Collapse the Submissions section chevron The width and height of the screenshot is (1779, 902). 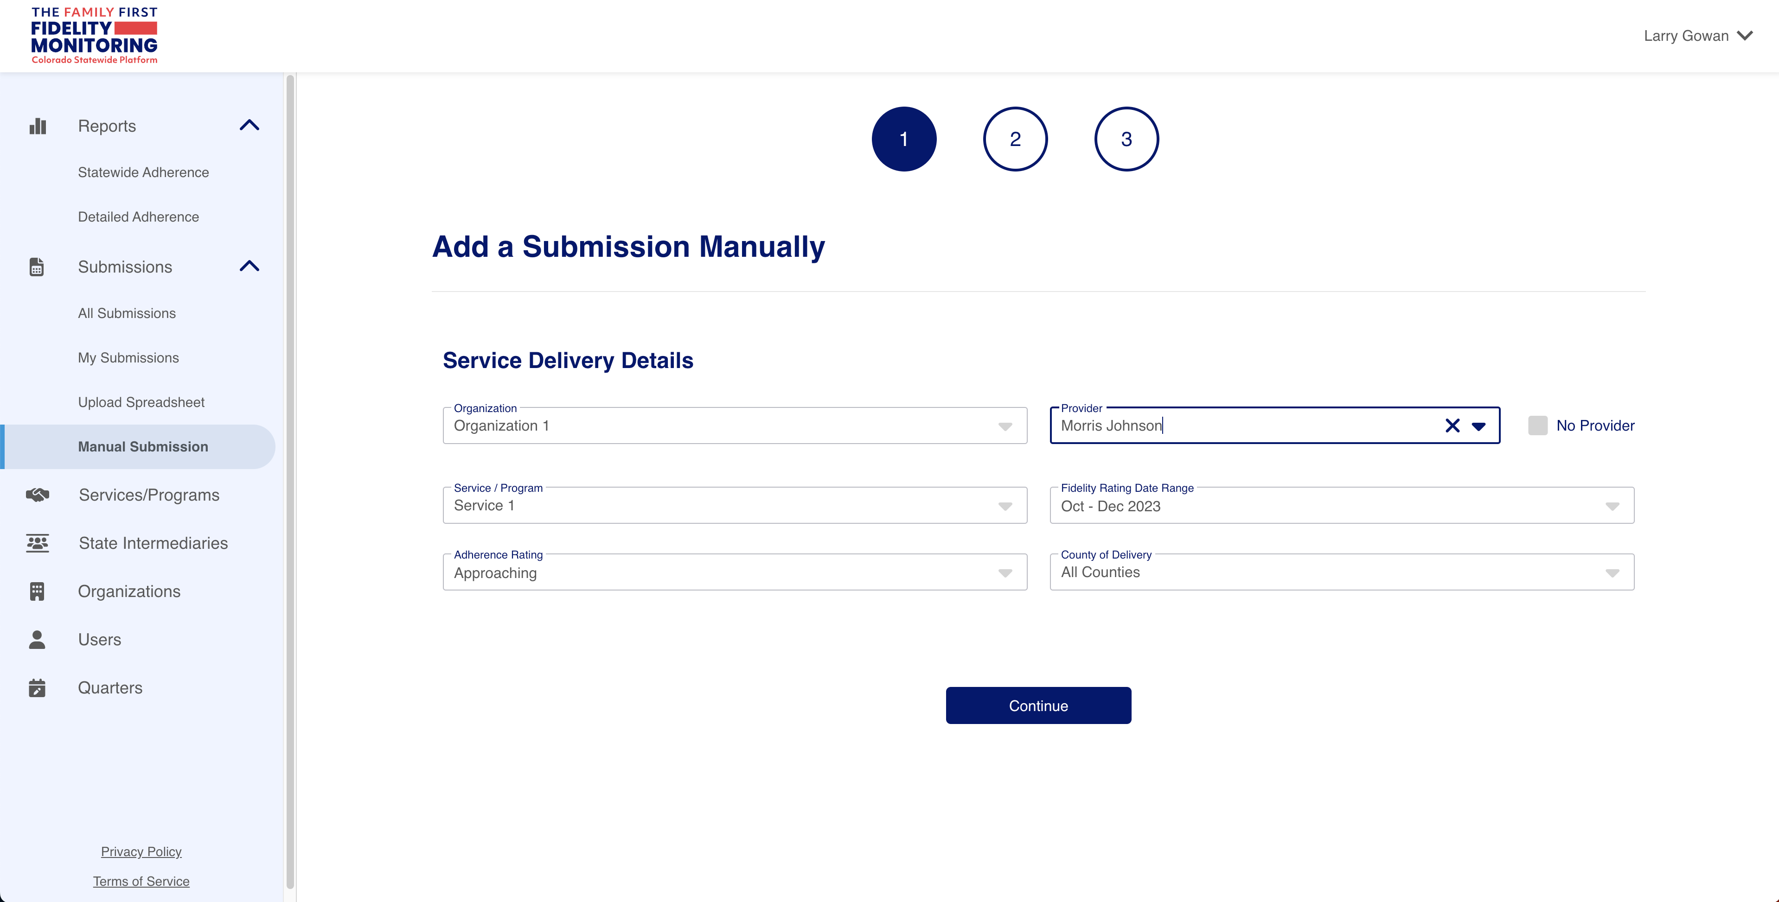250,267
